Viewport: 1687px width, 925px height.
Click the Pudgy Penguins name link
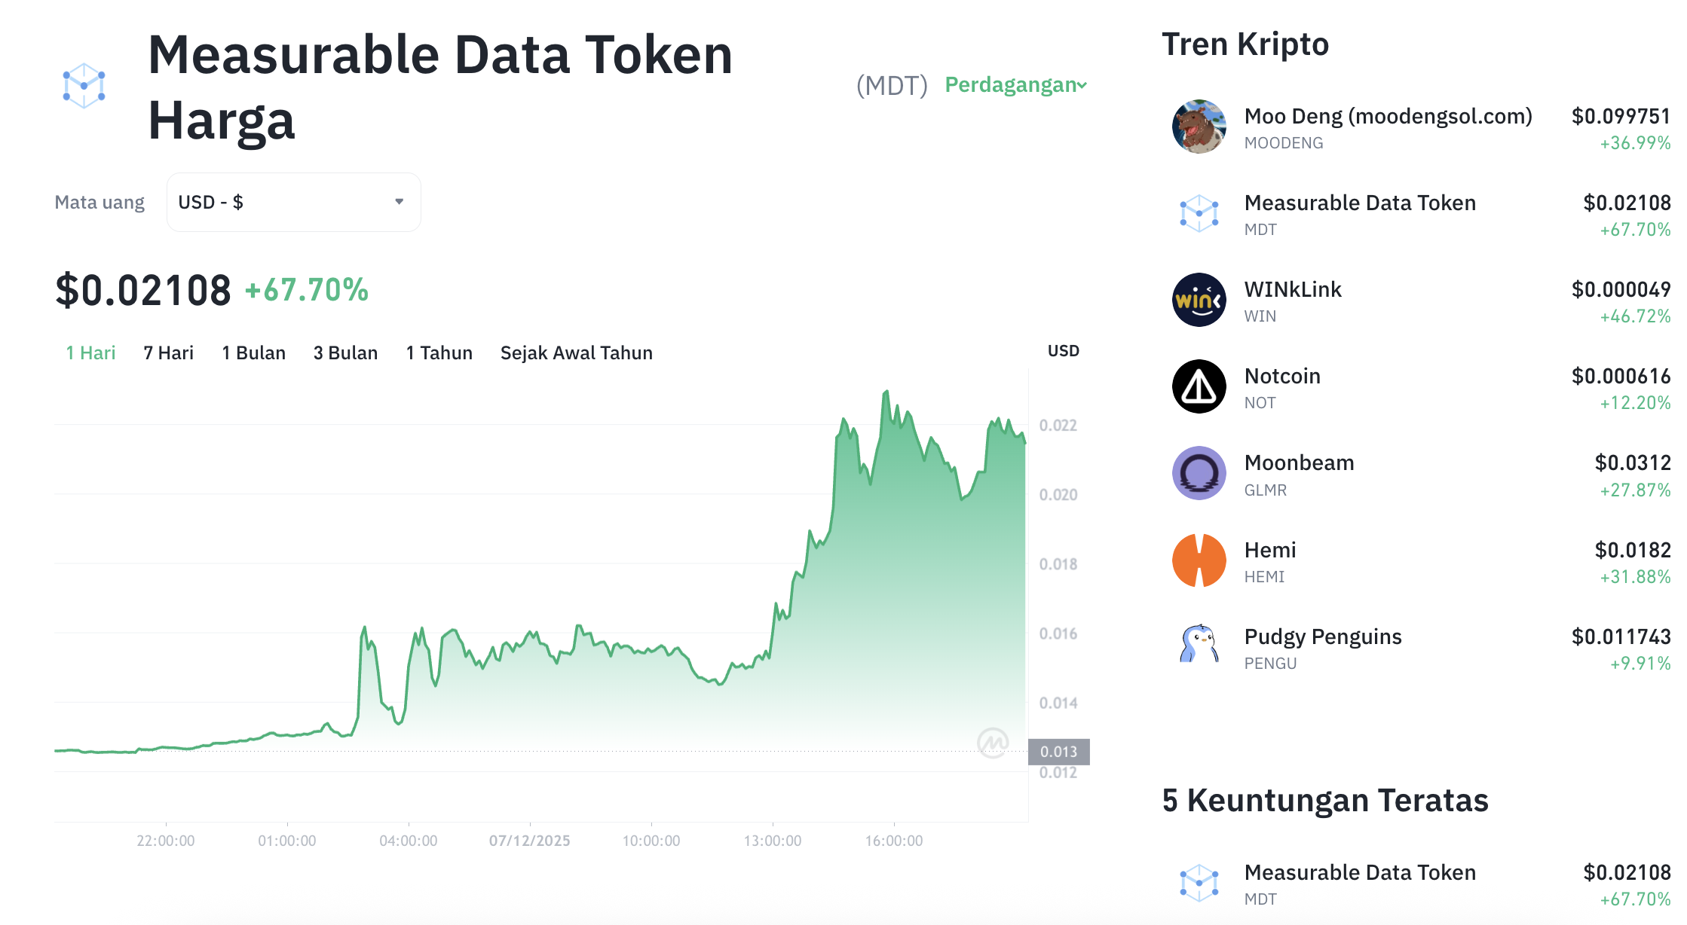(x=1323, y=637)
